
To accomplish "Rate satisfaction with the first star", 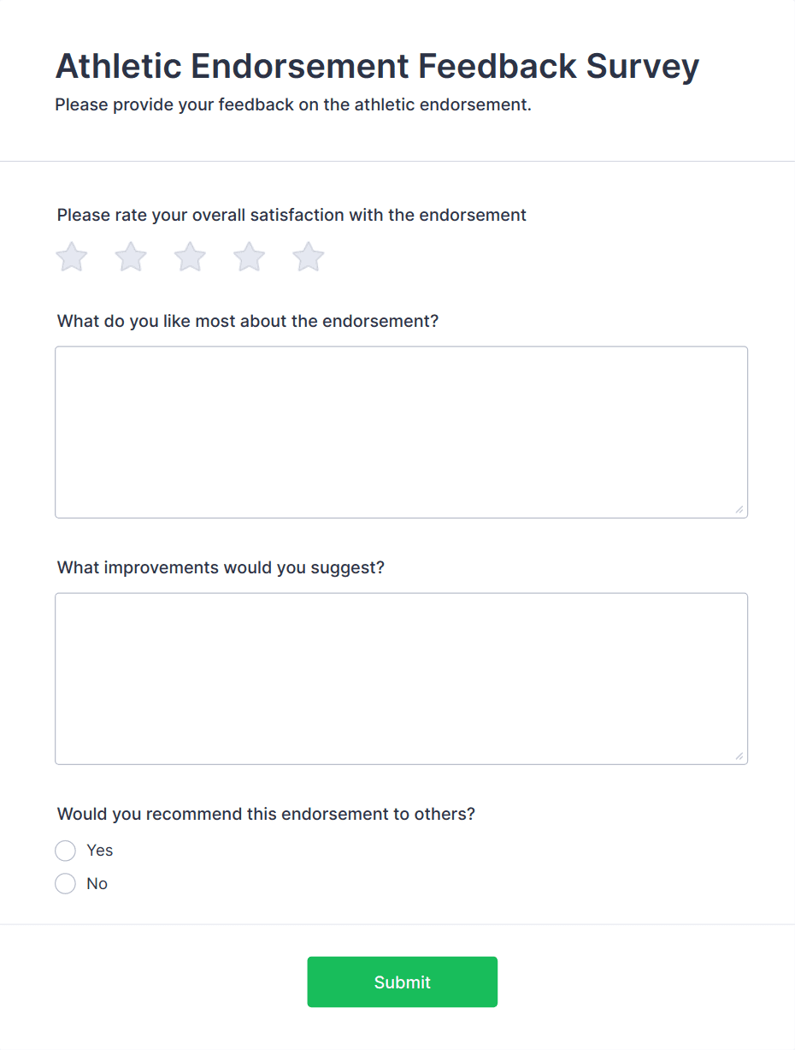I will click(x=72, y=257).
